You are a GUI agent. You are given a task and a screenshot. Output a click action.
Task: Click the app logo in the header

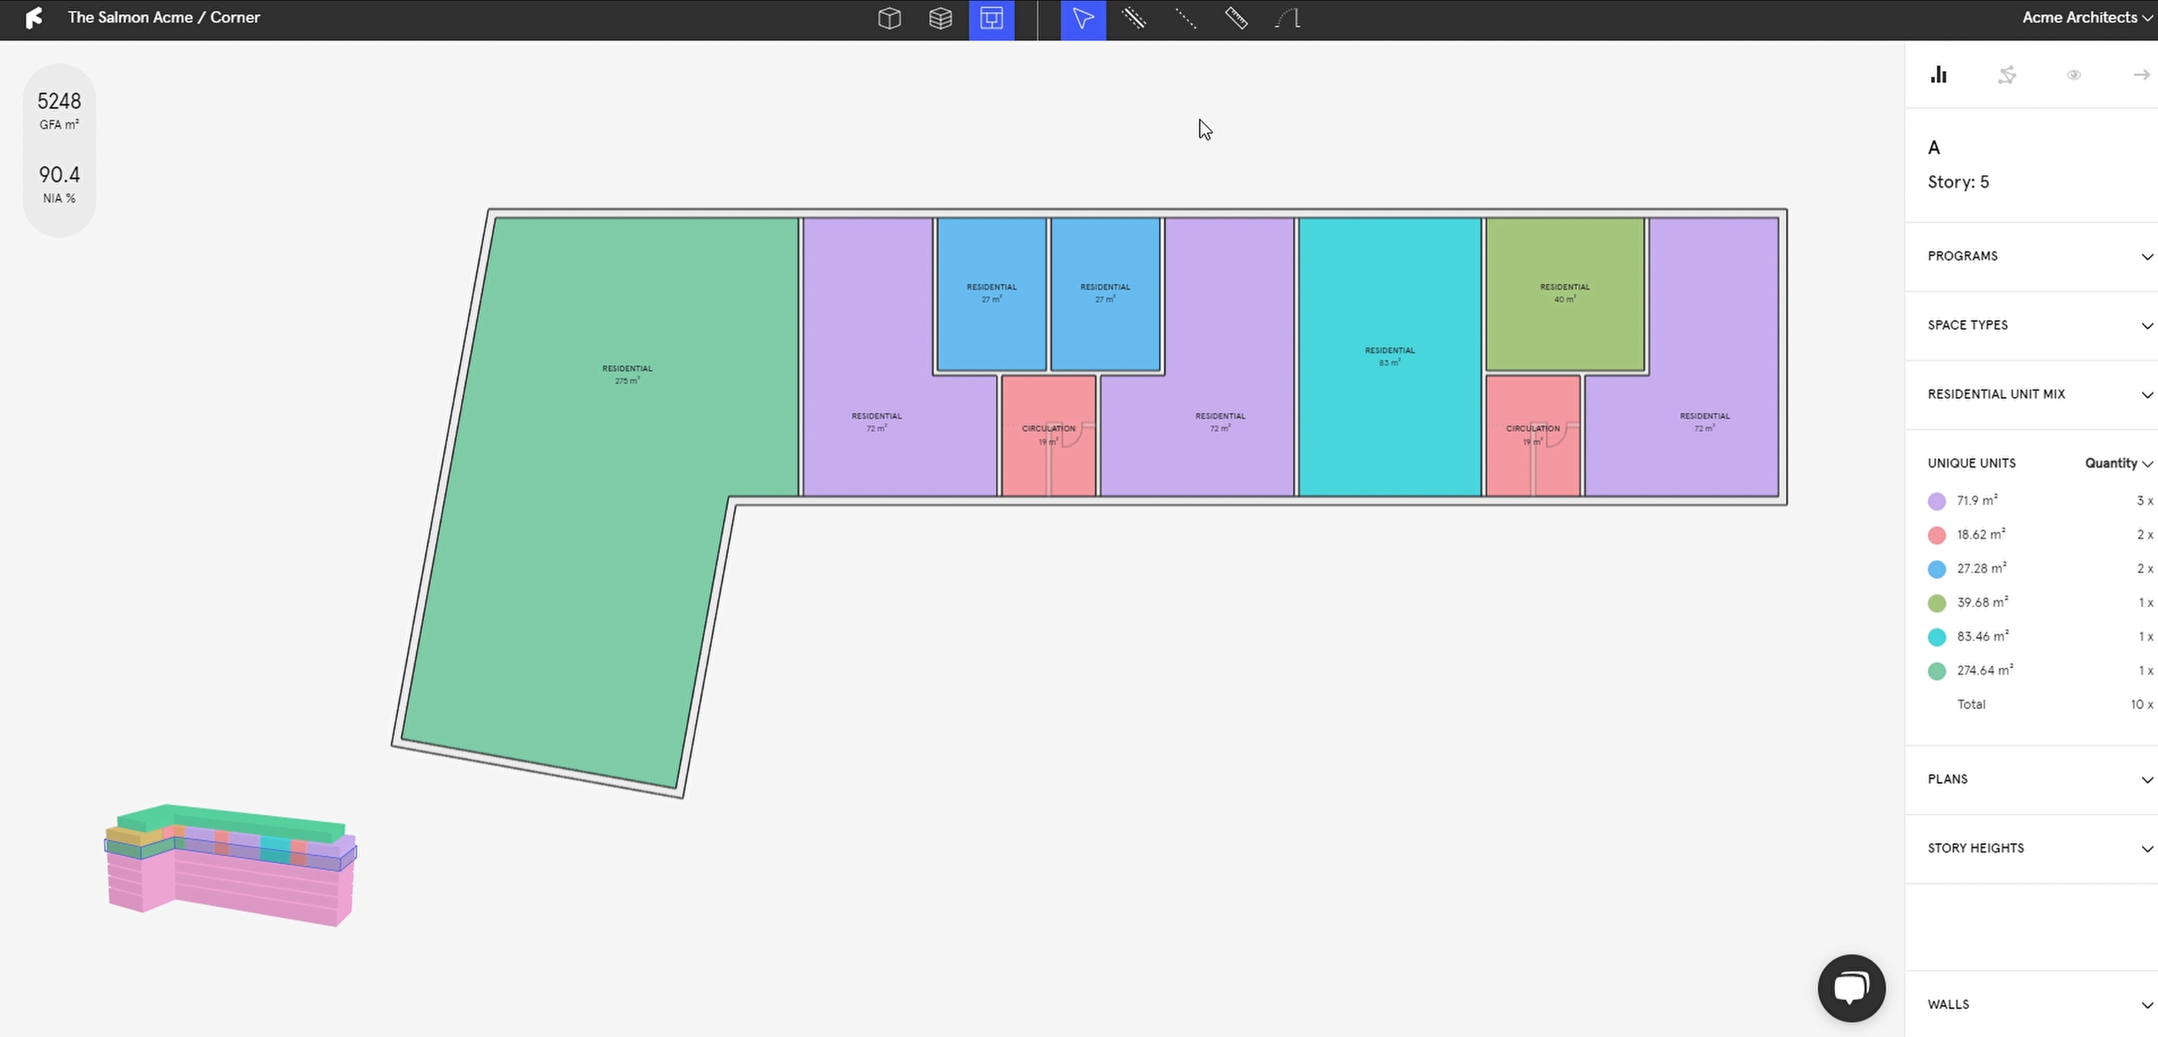34,18
